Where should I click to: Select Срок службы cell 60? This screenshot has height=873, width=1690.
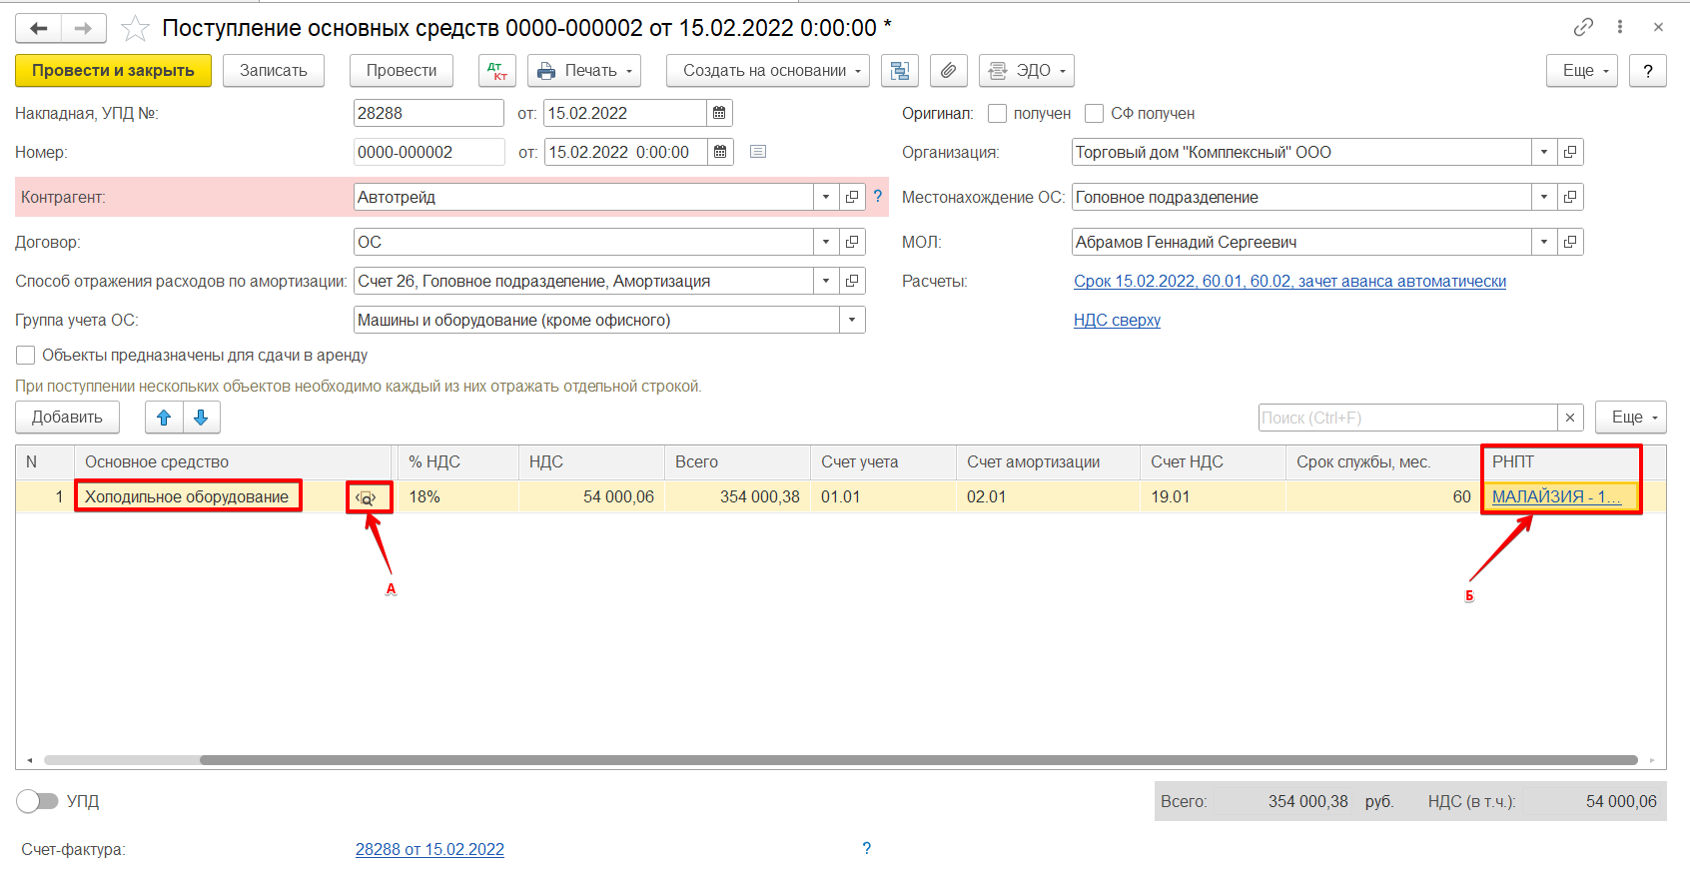click(1382, 497)
